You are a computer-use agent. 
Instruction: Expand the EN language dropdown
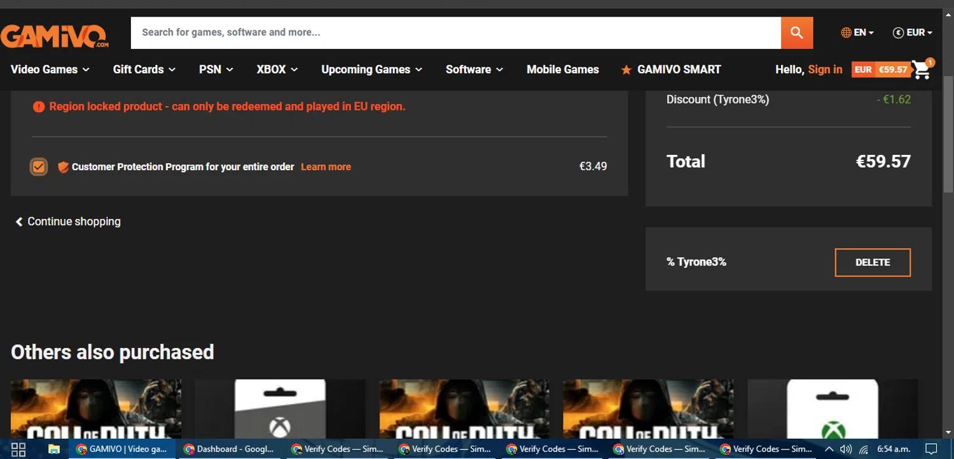click(x=857, y=32)
